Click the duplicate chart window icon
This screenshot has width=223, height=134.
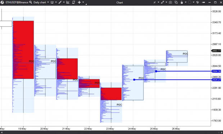pyautogui.click(x=176, y=2)
